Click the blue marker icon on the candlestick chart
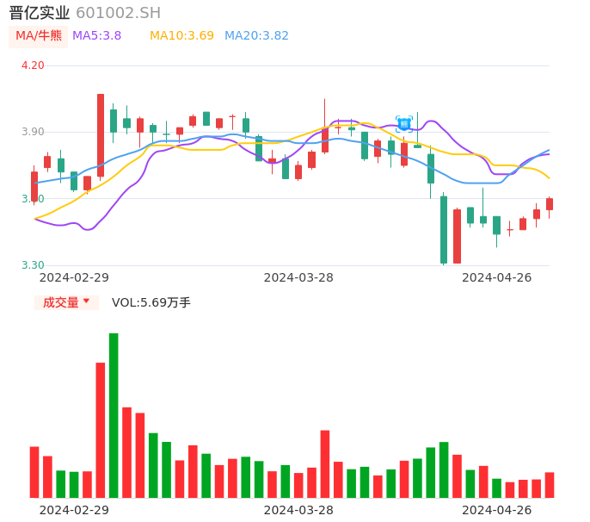590x522 pixels. pyautogui.click(x=404, y=123)
